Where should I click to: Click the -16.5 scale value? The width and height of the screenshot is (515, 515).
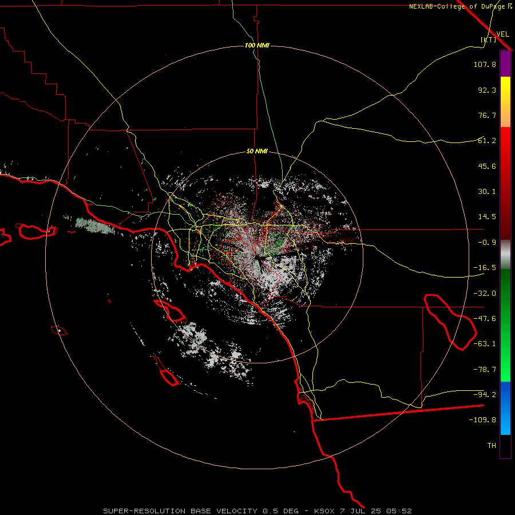tap(485, 268)
